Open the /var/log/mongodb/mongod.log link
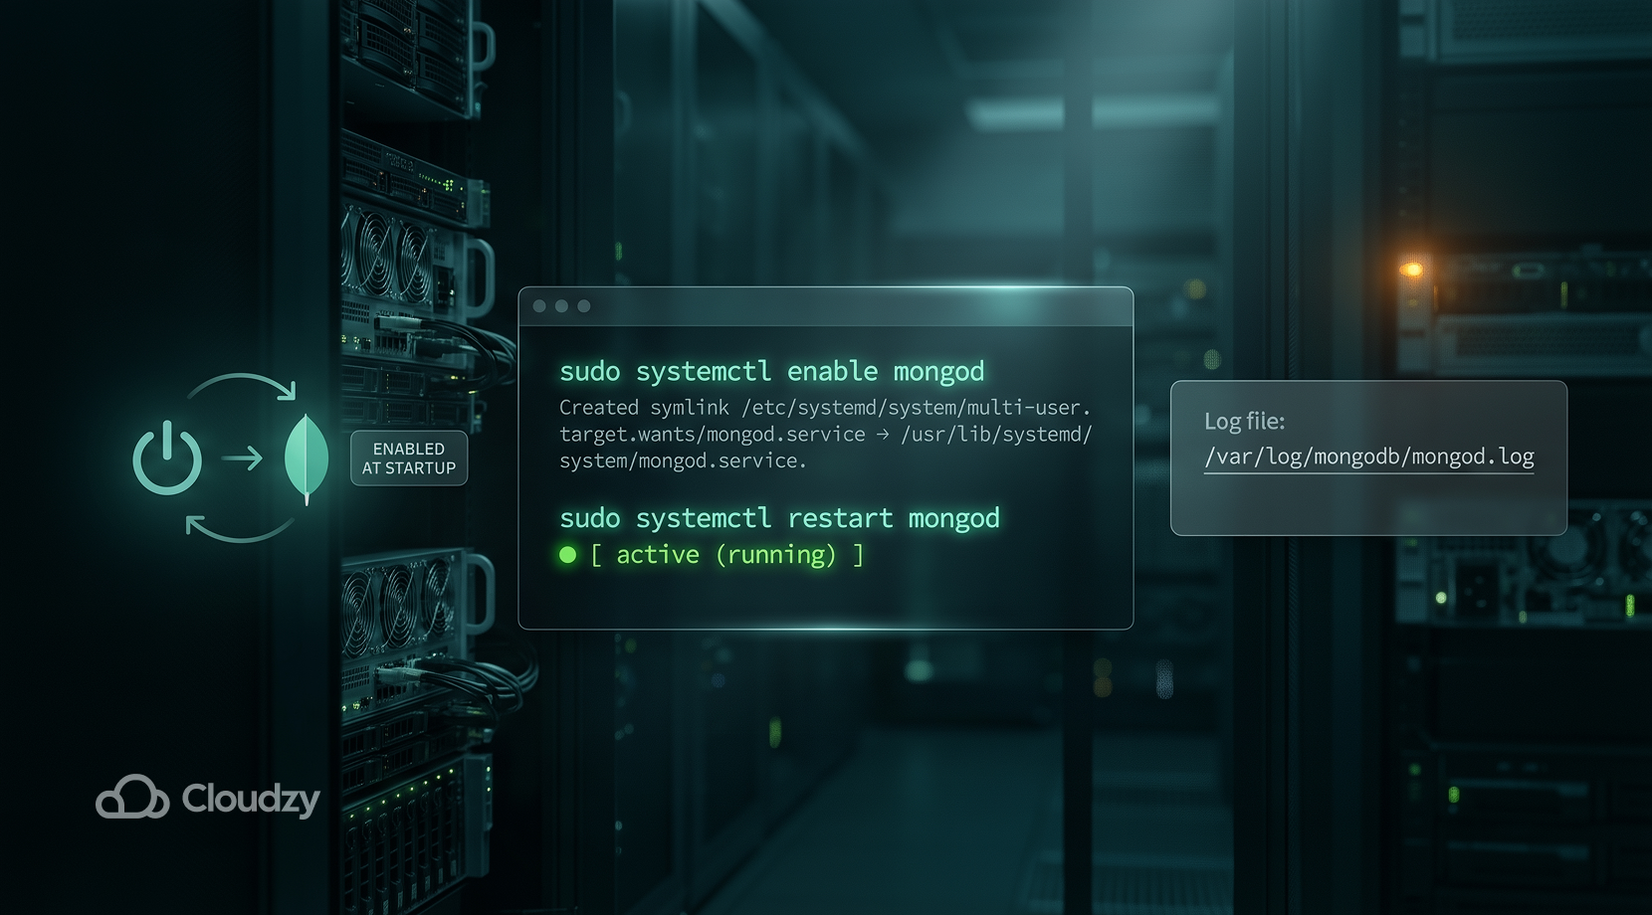Image resolution: width=1652 pixels, height=915 pixels. (1369, 457)
